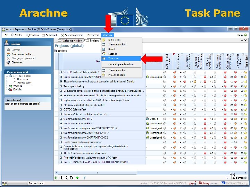Viewport: 250px width, 187px height.
Task: Open Opened cases in Case management tree
Action: 24,82
